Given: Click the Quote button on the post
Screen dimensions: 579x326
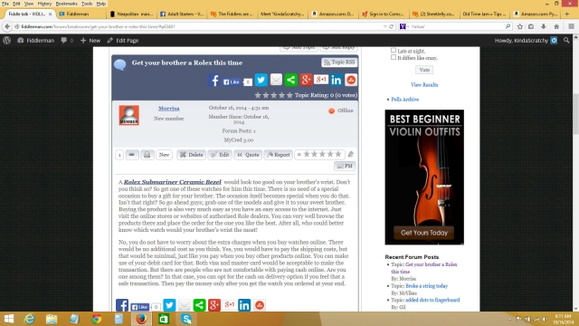Looking at the screenshot, I should 248,155.
